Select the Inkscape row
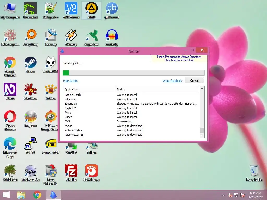 (131, 99)
